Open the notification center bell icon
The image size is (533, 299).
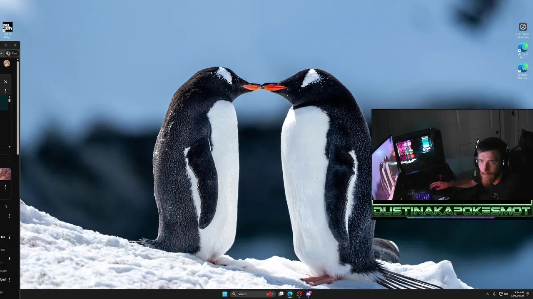pos(528,294)
